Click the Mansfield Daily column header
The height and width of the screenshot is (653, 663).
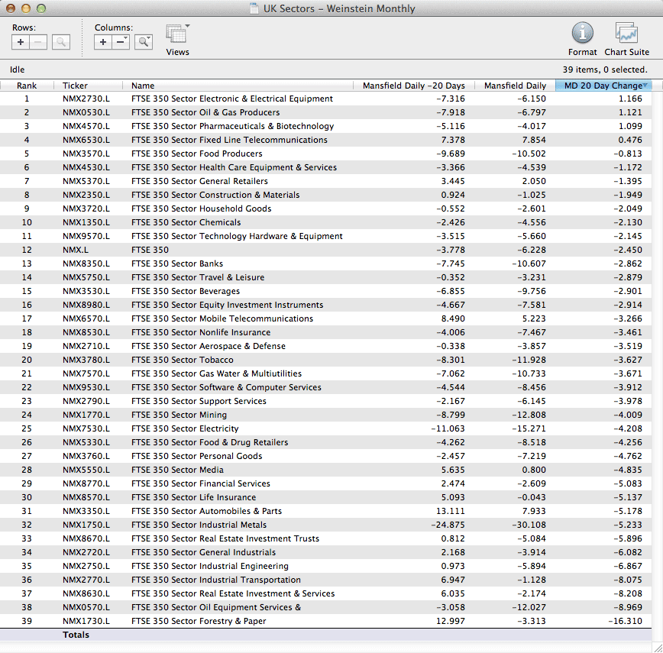(515, 86)
